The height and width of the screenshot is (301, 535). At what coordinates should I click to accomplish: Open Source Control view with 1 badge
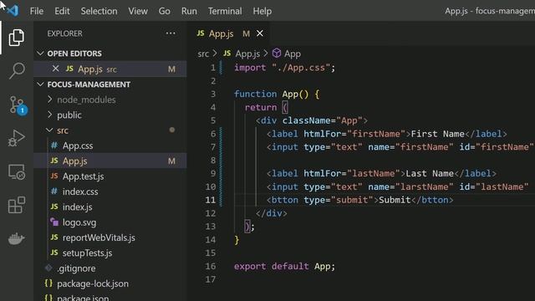[17, 105]
